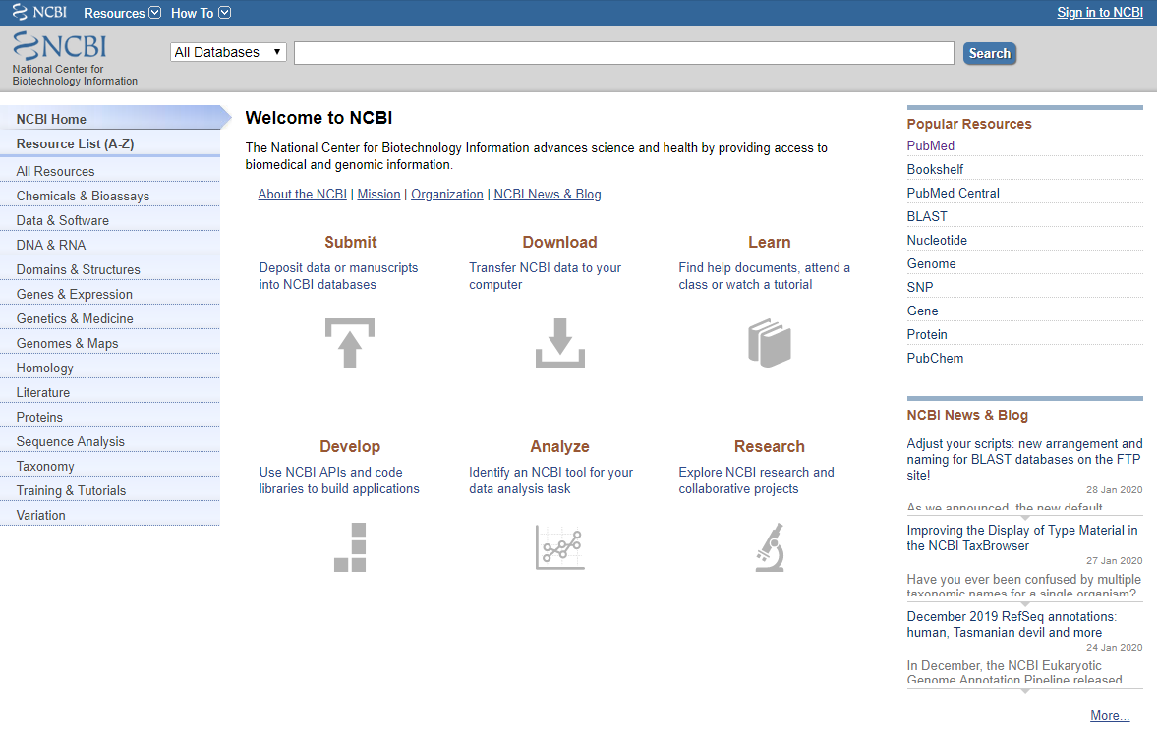Open Nucleotide in Popular Resources
The width and height of the screenshot is (1157, 736).
coord(937,241)
